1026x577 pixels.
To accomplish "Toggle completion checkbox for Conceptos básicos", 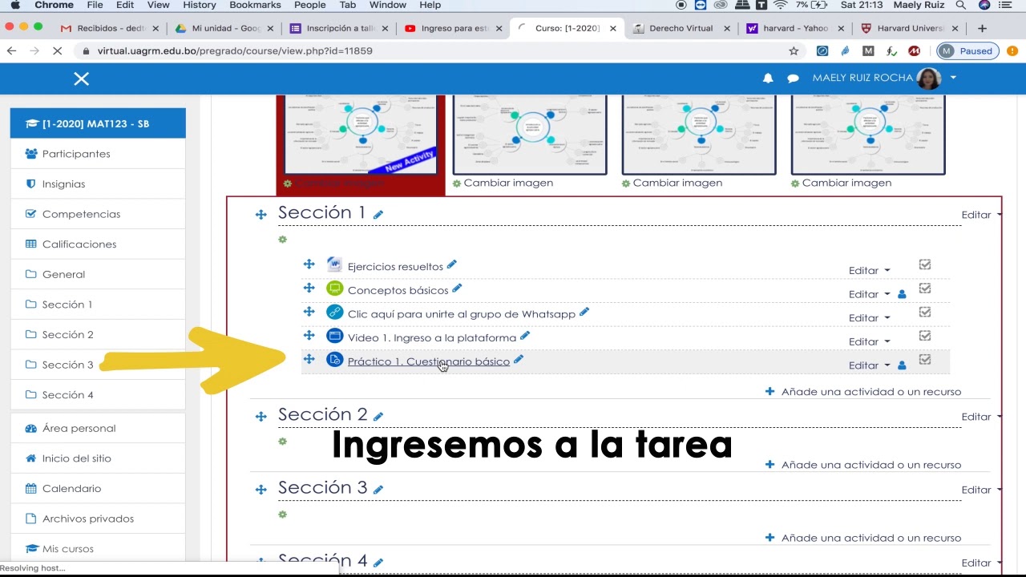I will coord(925,288).
